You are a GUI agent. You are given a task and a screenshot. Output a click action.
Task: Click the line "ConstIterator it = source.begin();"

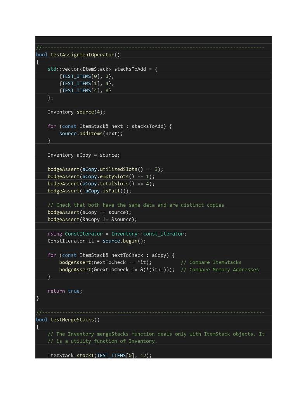[x=97, y=241]
